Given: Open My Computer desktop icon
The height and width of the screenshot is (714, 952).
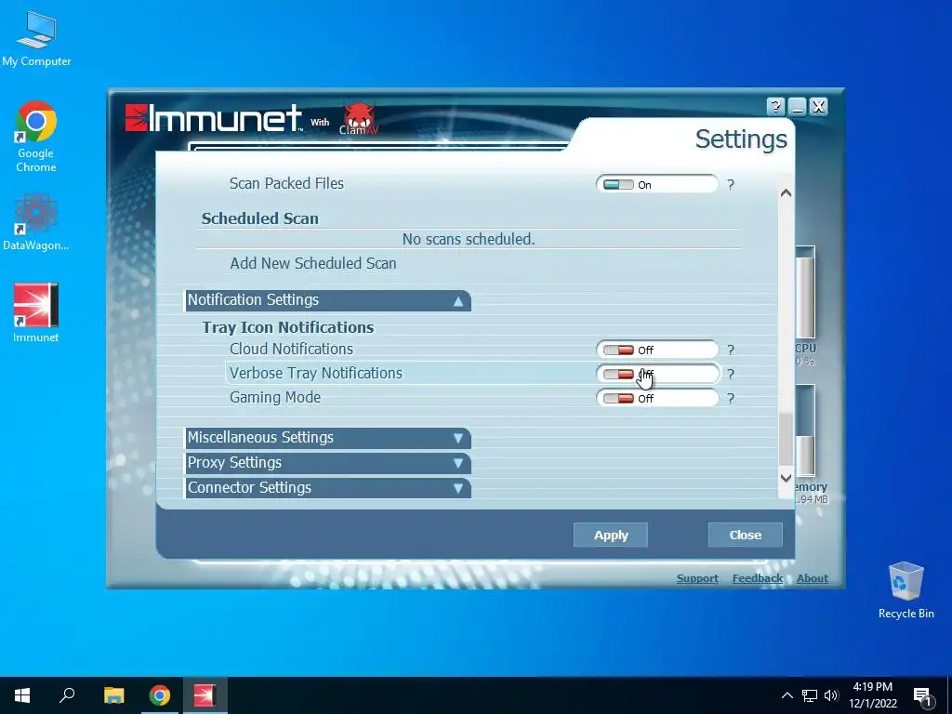Looking at the screenshot, I should coord(36,39).
